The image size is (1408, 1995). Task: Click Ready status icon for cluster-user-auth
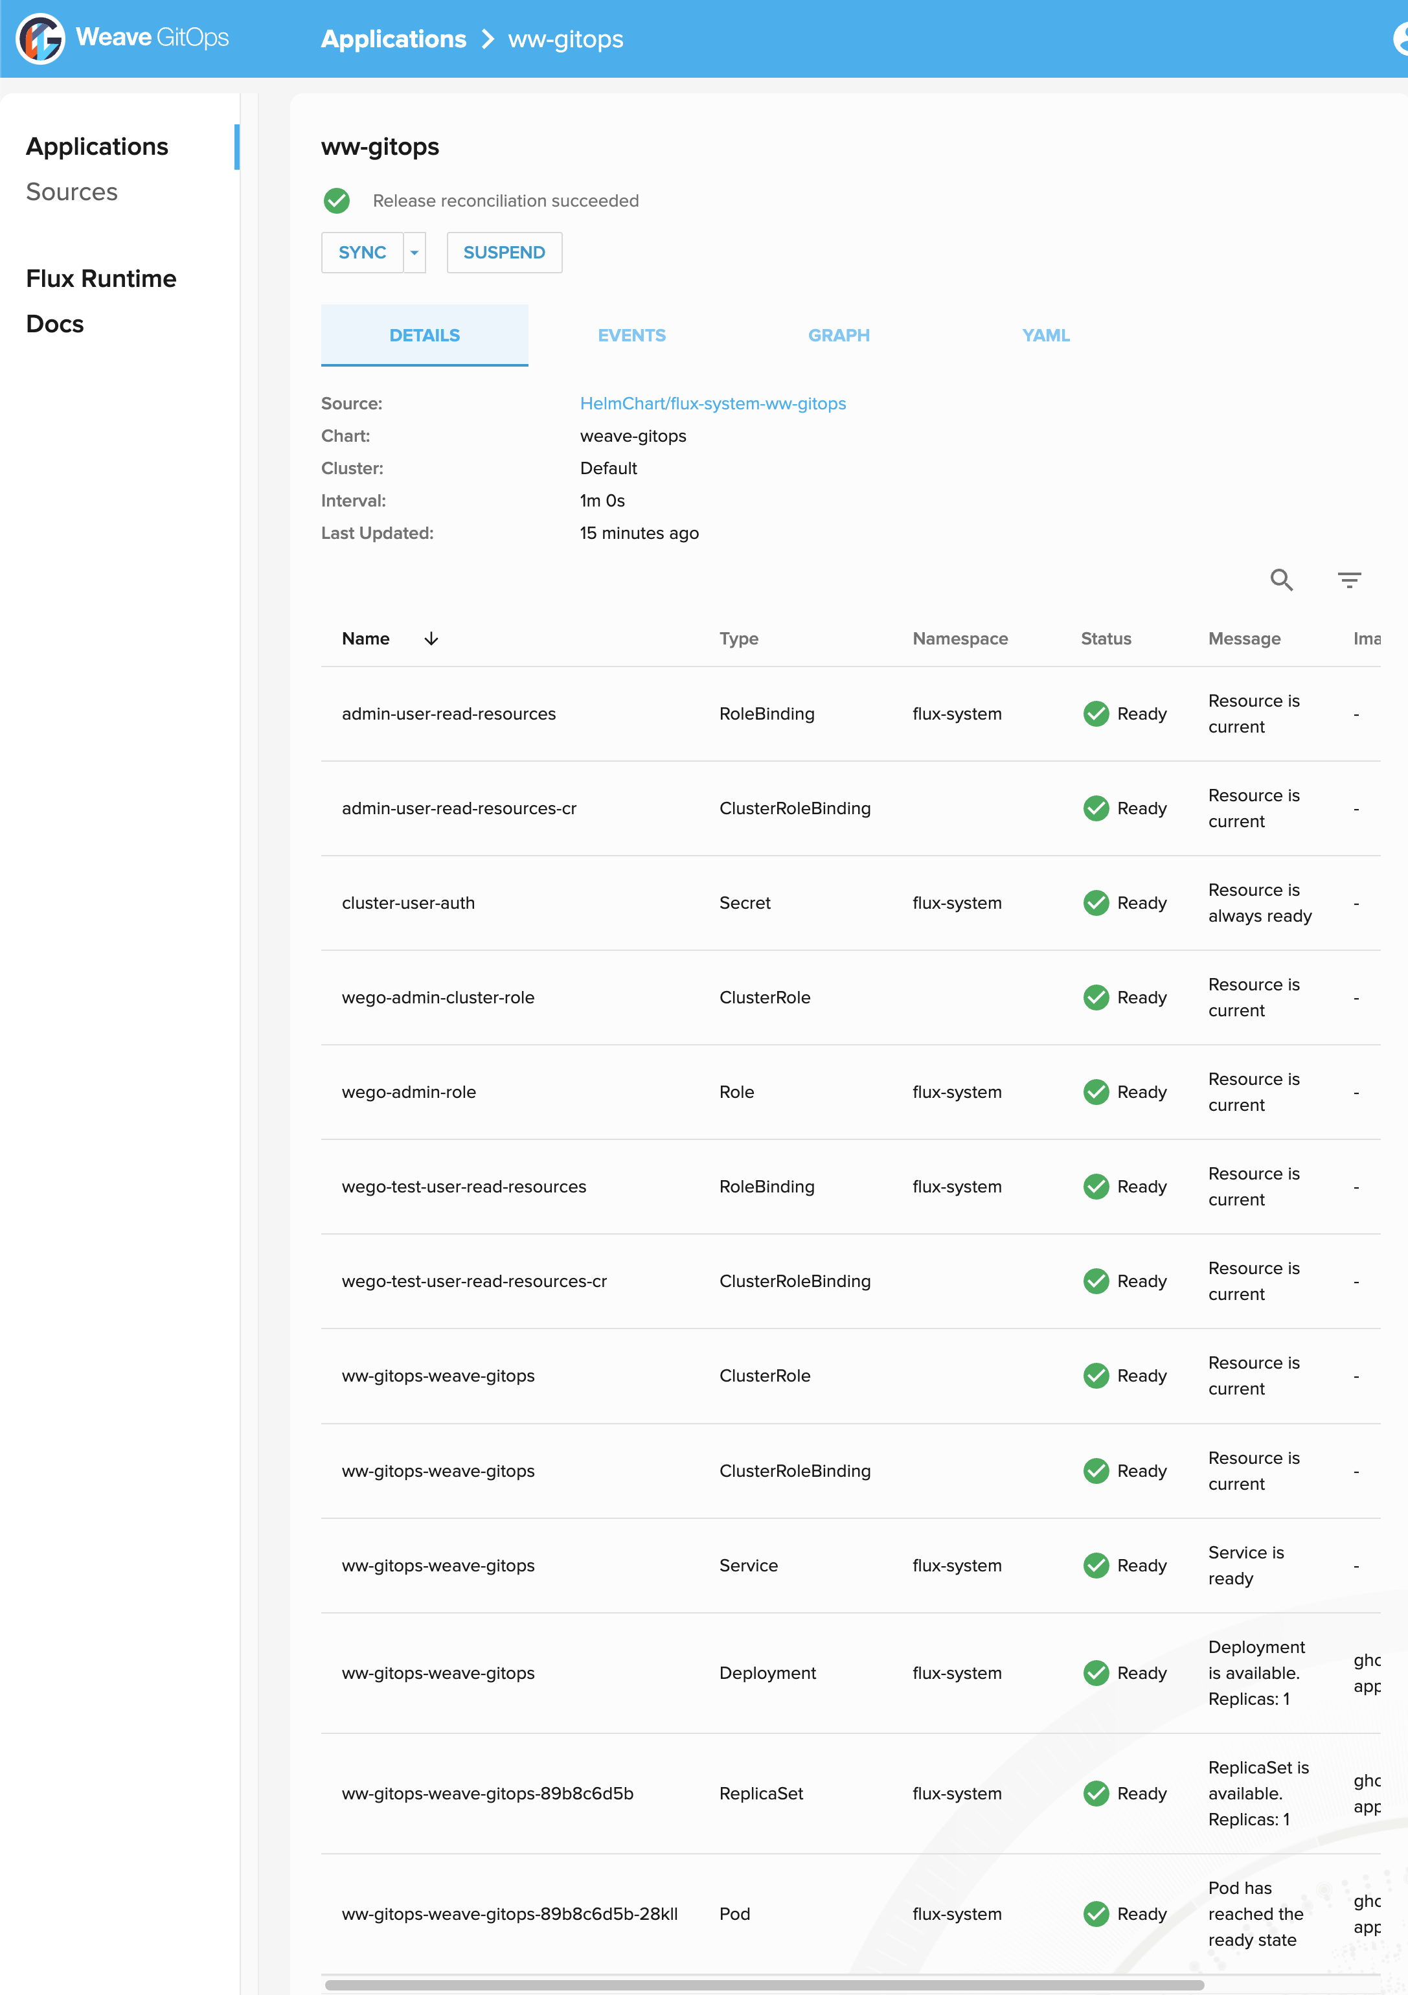(1096, 903)
